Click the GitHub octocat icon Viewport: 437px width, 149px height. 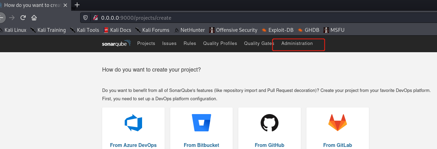(270, 123)
